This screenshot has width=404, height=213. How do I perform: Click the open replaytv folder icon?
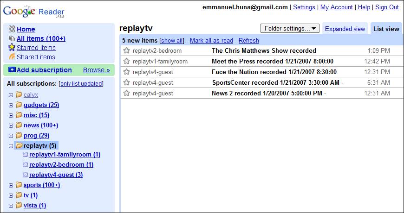[19, 145]
